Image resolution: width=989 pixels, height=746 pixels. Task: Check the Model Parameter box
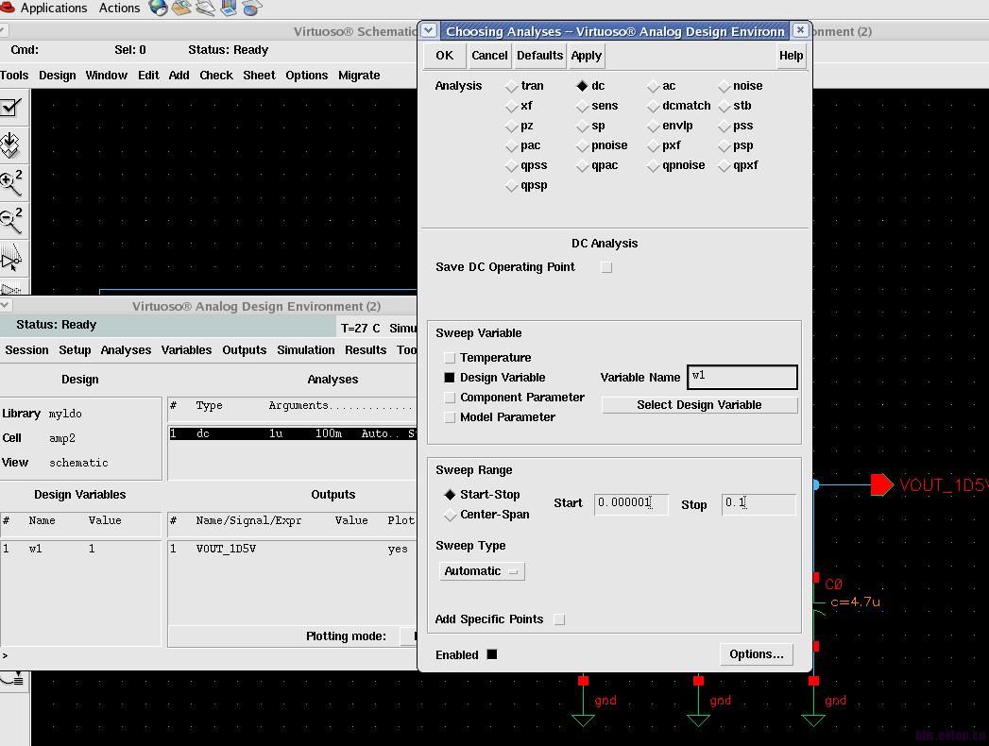tap(450, 417)
